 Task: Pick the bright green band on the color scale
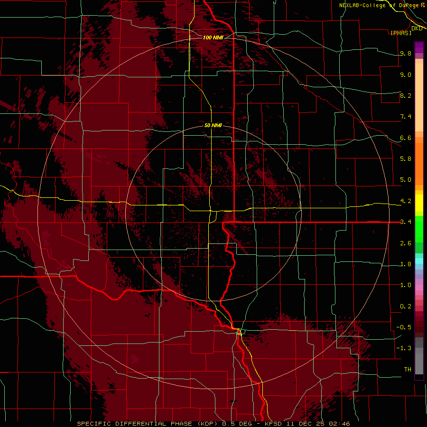pyautogui.click(x=419, y=229)
